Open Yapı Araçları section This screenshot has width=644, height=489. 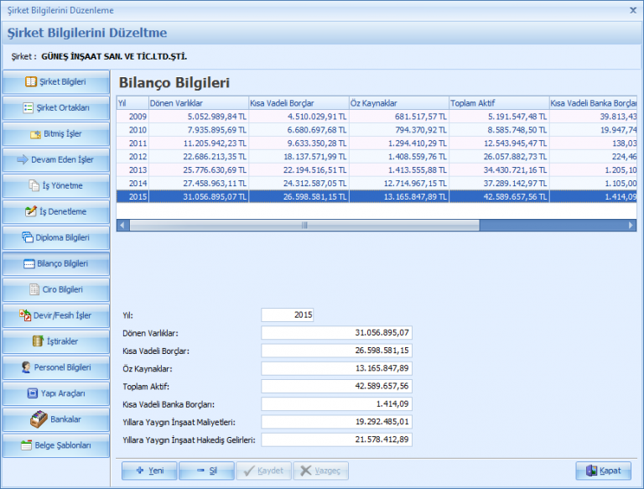[x=56, y=393]
